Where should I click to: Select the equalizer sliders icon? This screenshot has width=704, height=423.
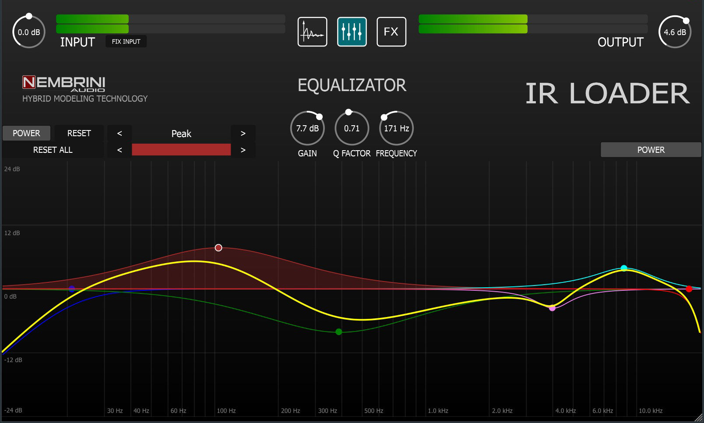[352, 32]
